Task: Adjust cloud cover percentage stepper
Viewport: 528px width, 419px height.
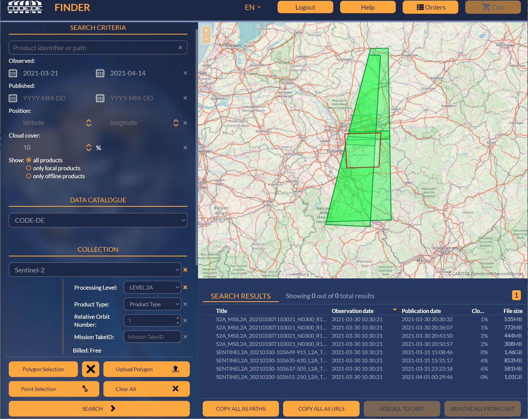Action: 89,147
